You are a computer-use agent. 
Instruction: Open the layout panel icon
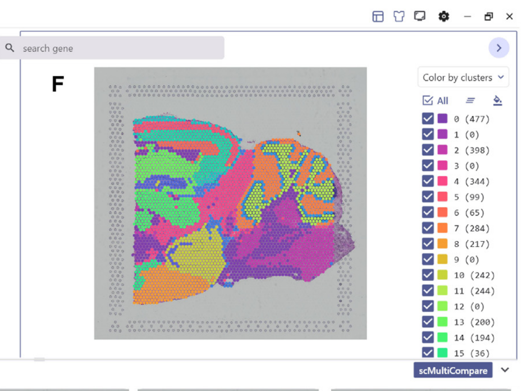(378, 16)
